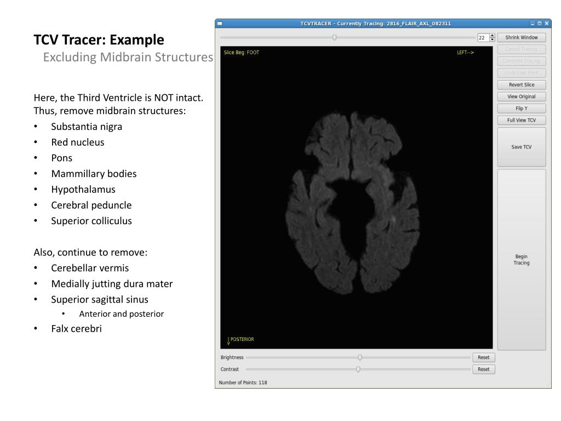Click the 'Contrast' label
Viewport: 561px width, 421px height.
click(x=230, y=369)
